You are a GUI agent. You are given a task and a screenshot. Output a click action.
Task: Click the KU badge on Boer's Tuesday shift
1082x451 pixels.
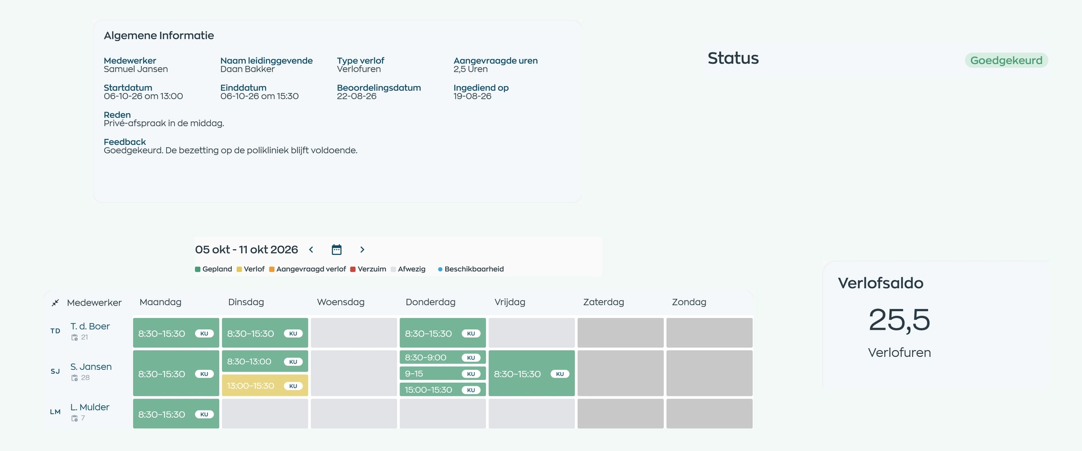[293, 334]
